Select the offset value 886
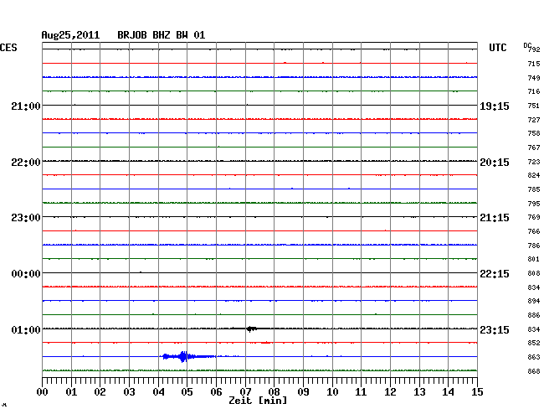This screenshot has height=414, width=544. pos(534,315)
